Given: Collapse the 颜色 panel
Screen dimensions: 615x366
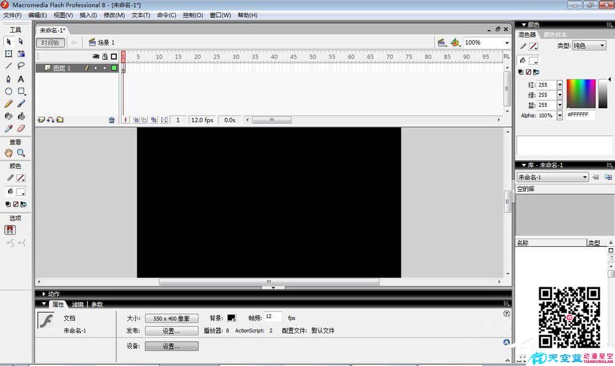Looking at the screenshot, I should [x=523, y=25].
